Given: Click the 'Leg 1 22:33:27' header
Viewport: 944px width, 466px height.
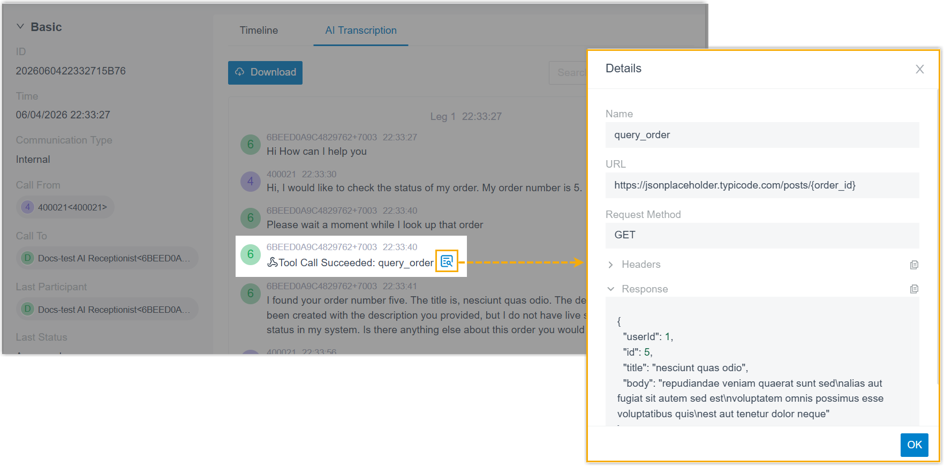Looking at the screenshot, I should click(x=466, y=117).
